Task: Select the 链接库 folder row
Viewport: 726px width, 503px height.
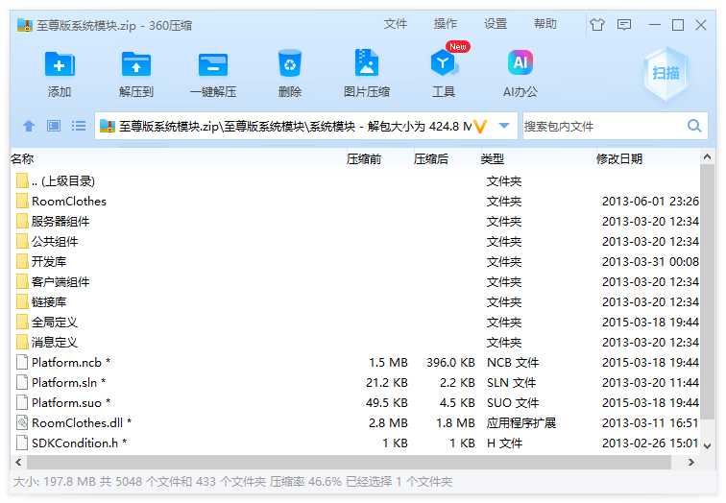Action: click(355, 301)
